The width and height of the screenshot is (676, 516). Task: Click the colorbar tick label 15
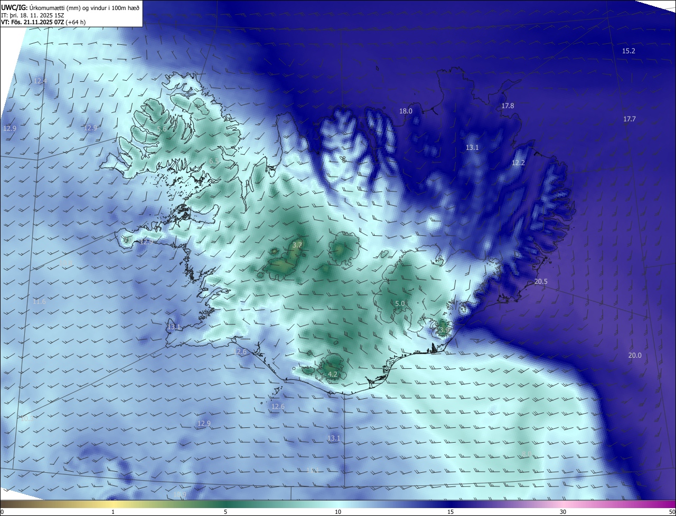tap(450, 512)
